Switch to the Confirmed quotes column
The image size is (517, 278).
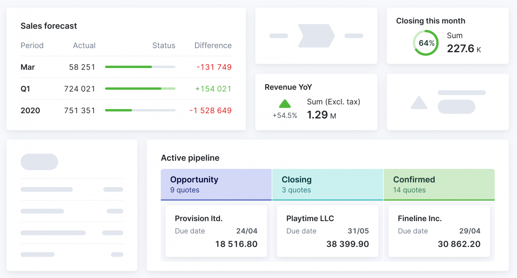439,184
